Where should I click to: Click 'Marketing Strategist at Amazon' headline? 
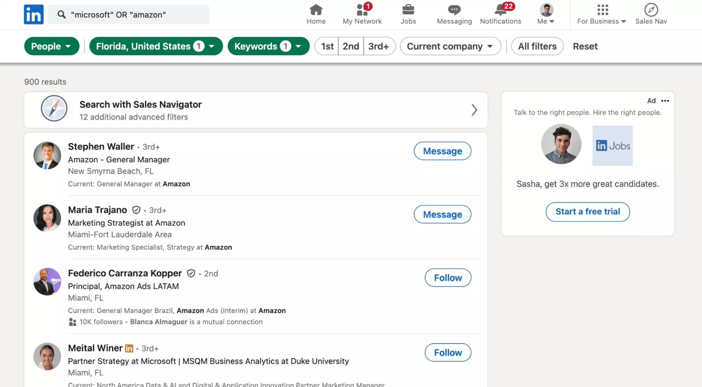point(126,223)
